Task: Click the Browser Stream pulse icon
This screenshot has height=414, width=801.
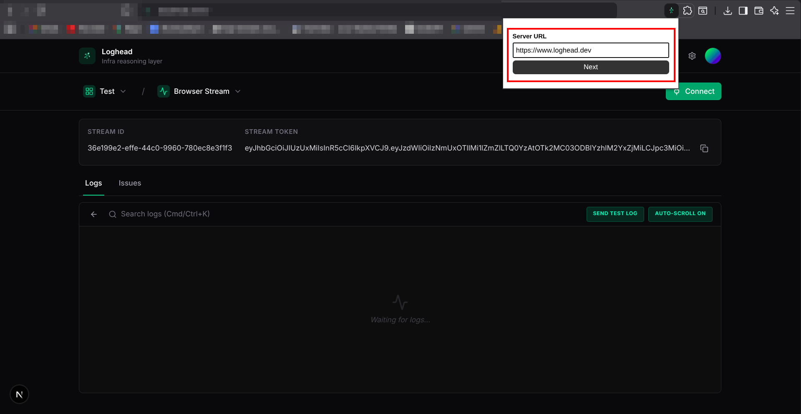Action: 164,91
